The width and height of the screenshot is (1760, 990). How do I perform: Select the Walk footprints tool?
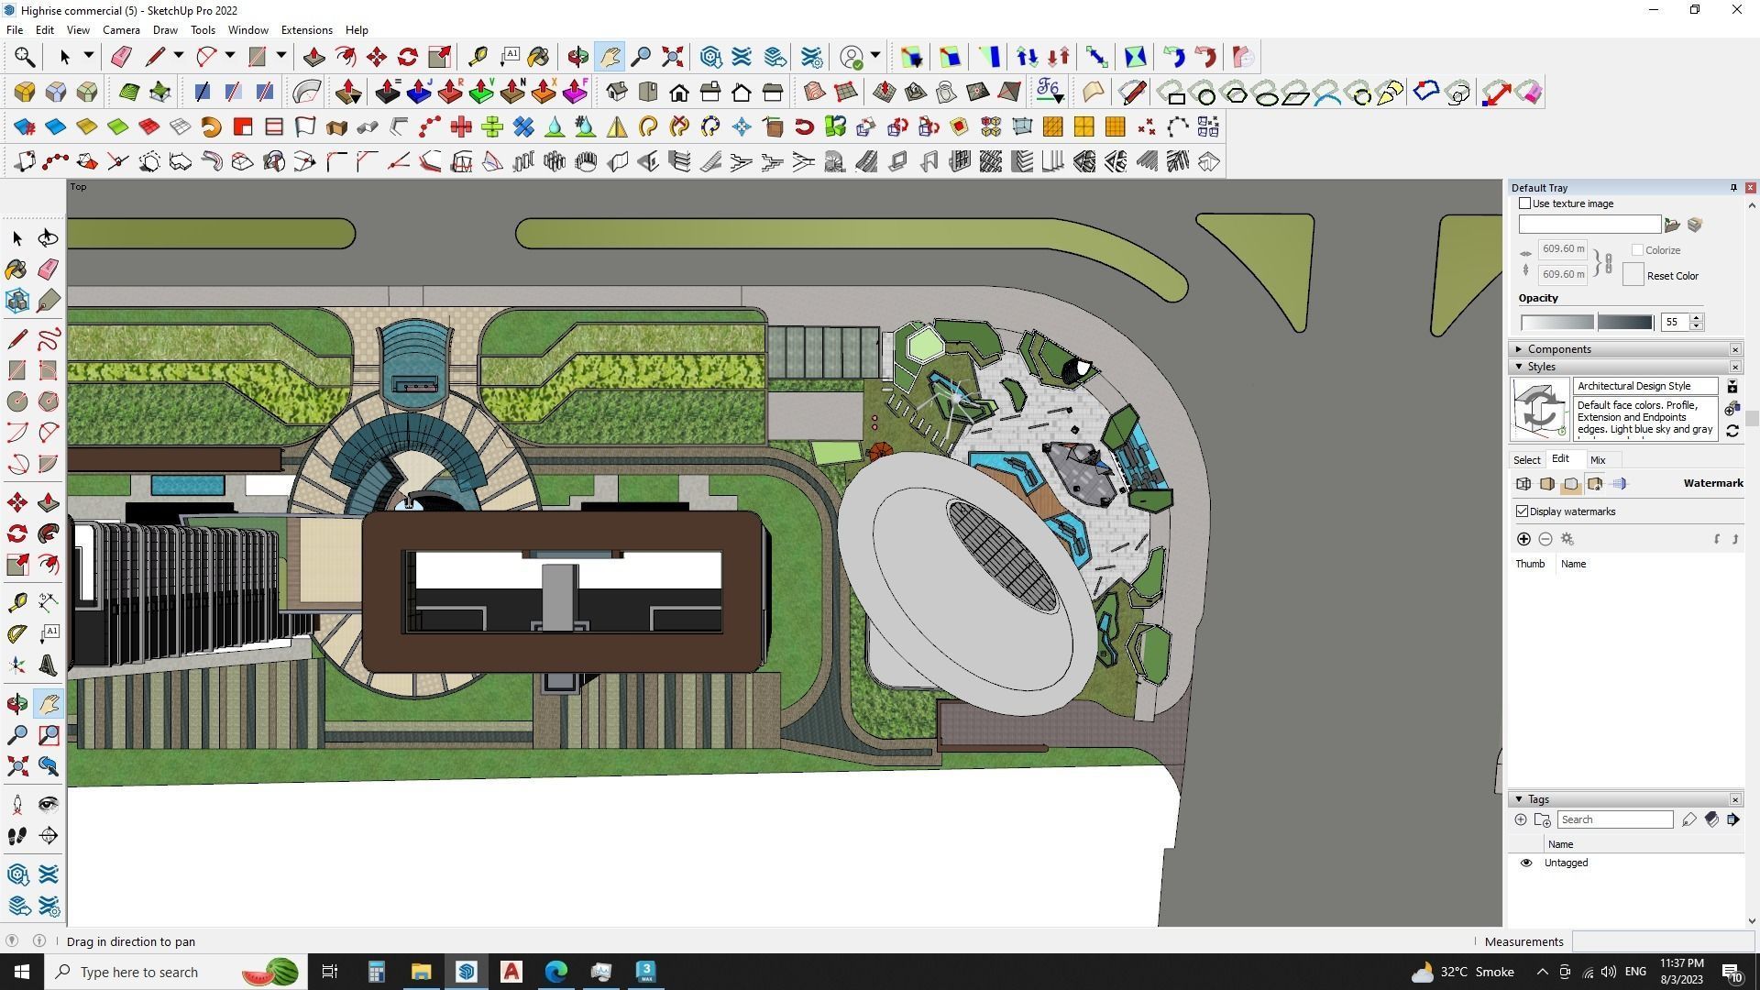[17, 836]
